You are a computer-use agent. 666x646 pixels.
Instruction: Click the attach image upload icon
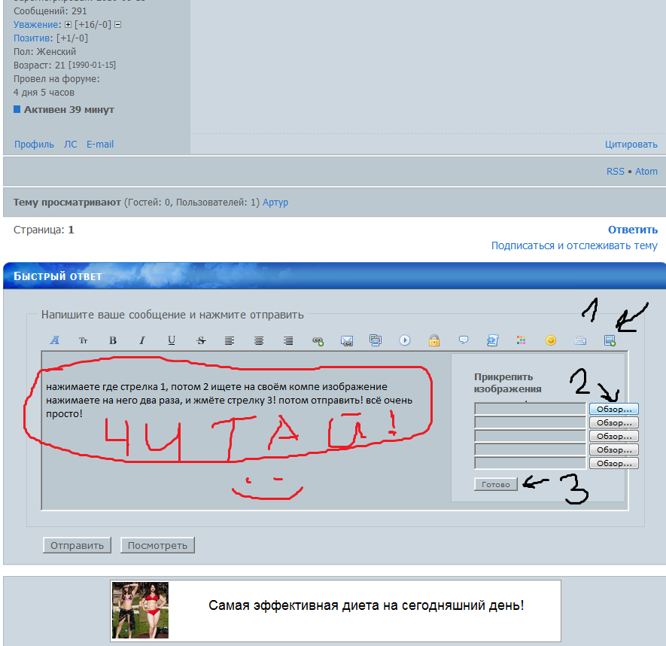(x=610, y=340)
